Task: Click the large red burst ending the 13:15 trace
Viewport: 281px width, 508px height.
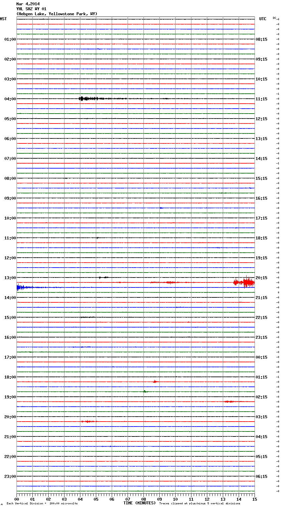Action: 244,282
